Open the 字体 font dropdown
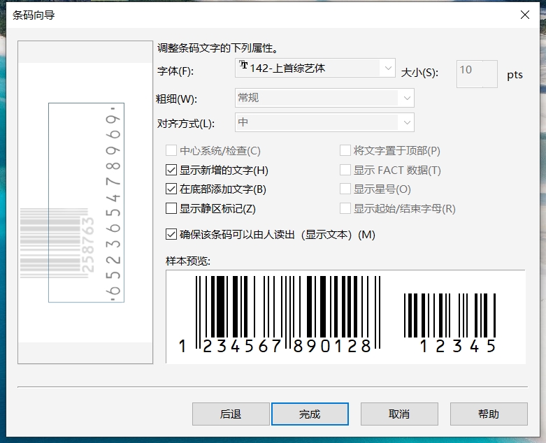 point(315,68)
